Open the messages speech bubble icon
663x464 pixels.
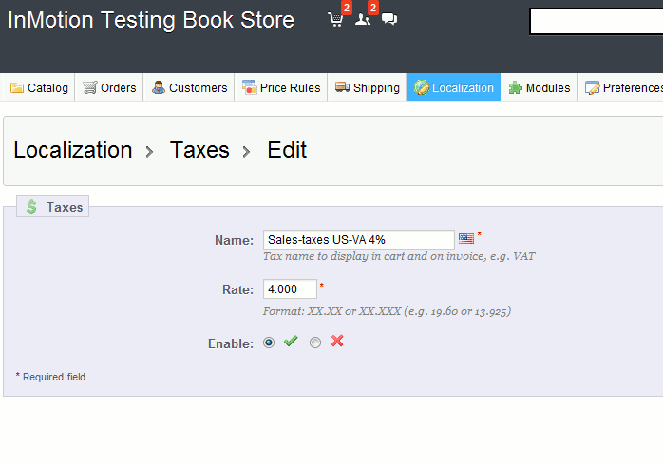388,19
